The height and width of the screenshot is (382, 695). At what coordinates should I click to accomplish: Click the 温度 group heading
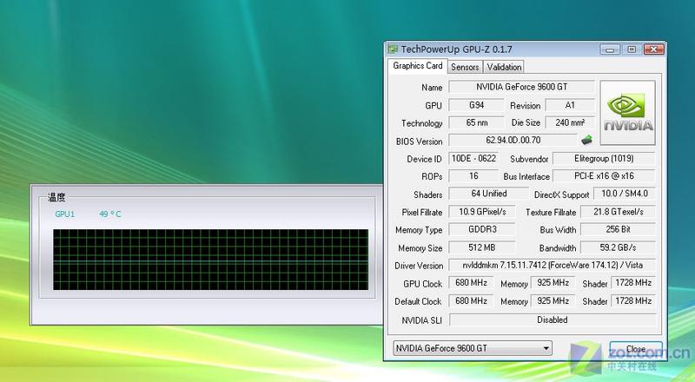coord(56,197)
